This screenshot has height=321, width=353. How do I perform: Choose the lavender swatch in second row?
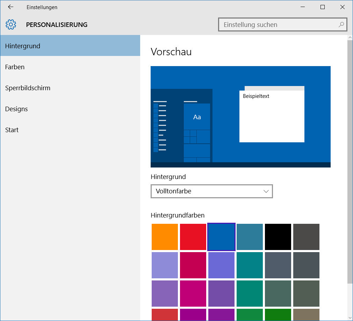click(165, 265)
